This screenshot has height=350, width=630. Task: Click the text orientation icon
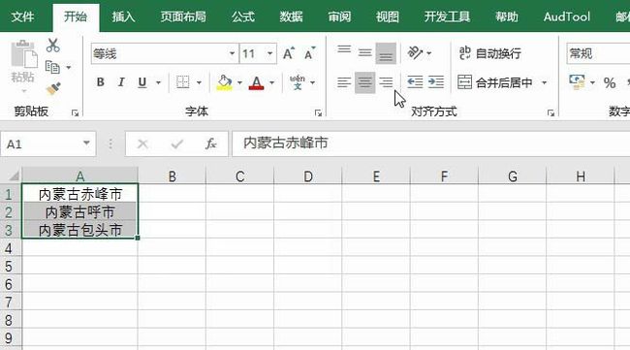tap(415, 52)
